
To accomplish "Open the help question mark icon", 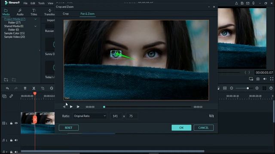I will pyautogui.click(x=271, y=88).
